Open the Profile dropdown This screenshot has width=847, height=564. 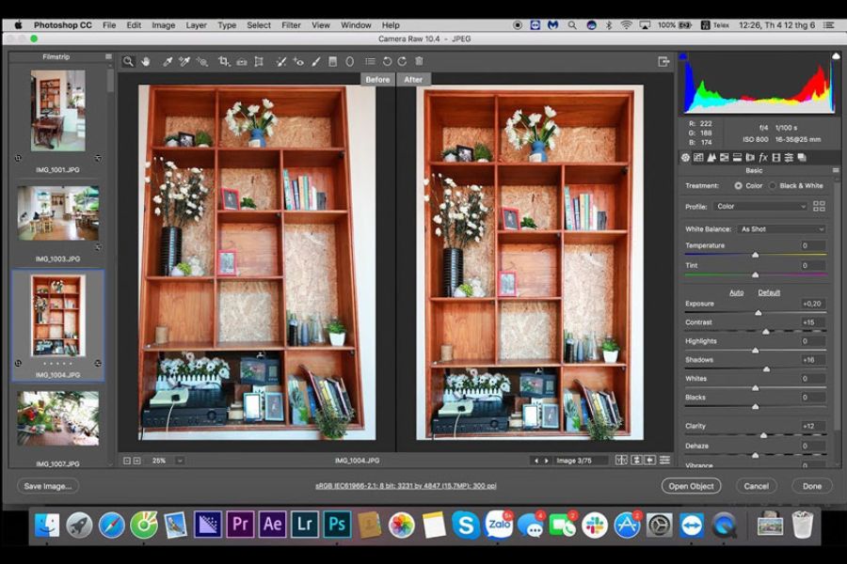760,206
